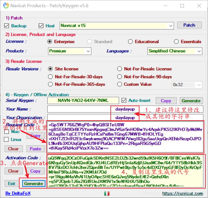The height and width of the screenshot is (198, 208).
Task: Choose the Not-For-Resale-90-days option
Action: [x=120, y=77]
